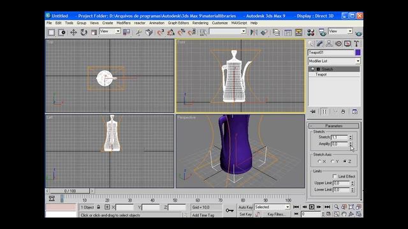Click the Align tool icon
The height and width of the screenshot is (229, 408).
coord(264,32)
